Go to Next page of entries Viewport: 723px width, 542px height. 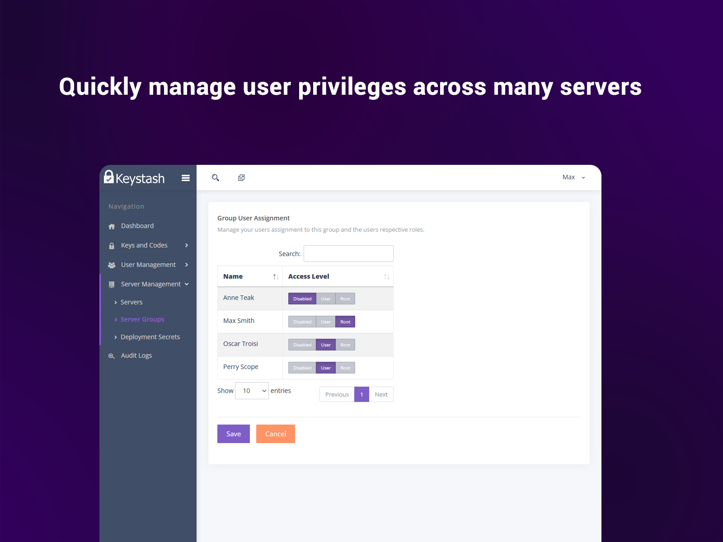[381, 394]
